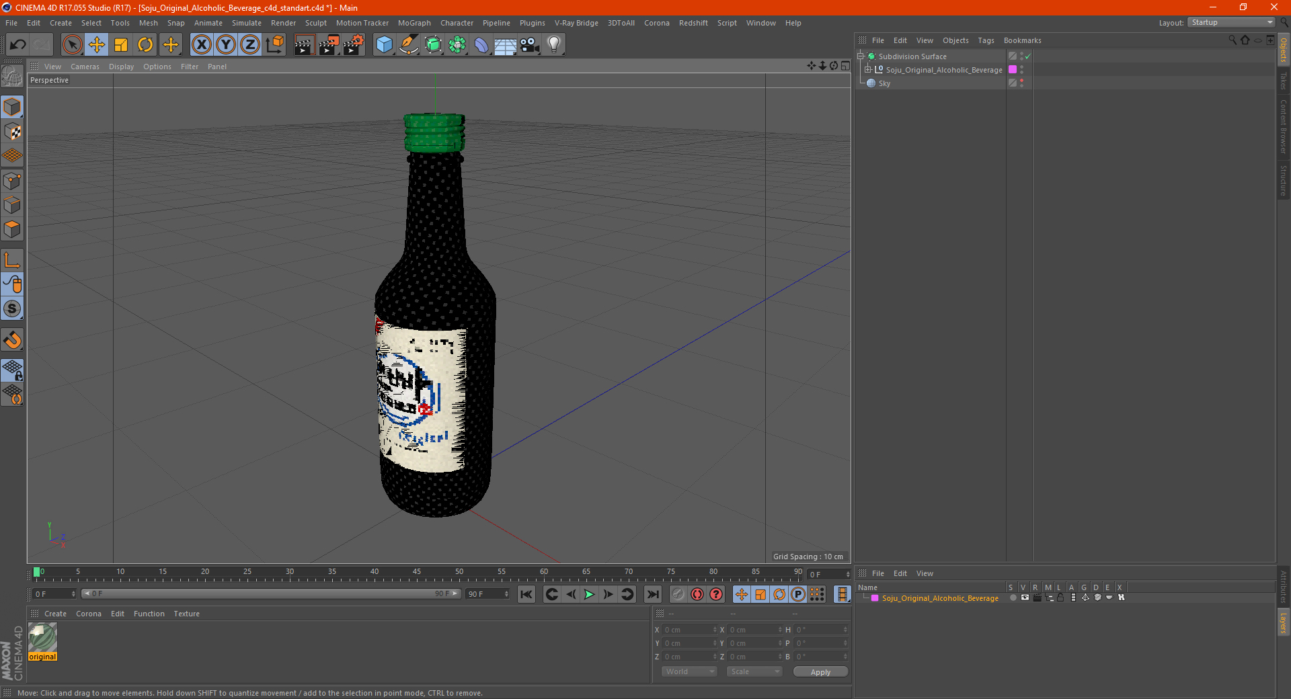Switch to Points mode
The width and height of the screenshot is (1291, 699).
(12, 181)
